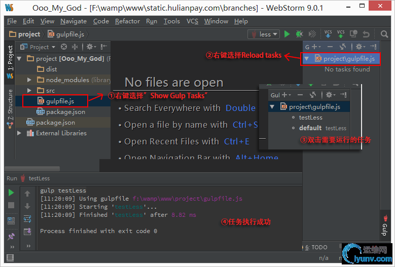Revert changes with the undo arrow icon
The height and width of the screenshot is (267, 395).
366,34
